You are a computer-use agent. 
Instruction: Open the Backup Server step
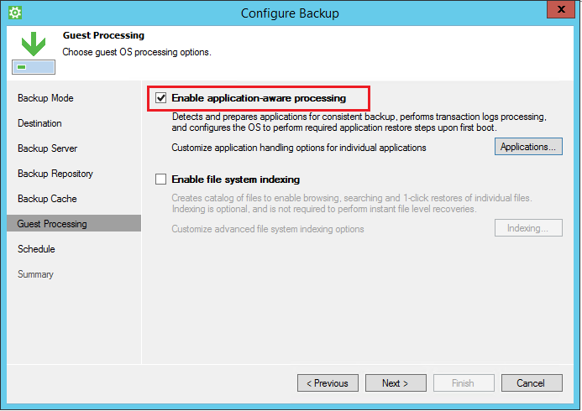[47, 148]
